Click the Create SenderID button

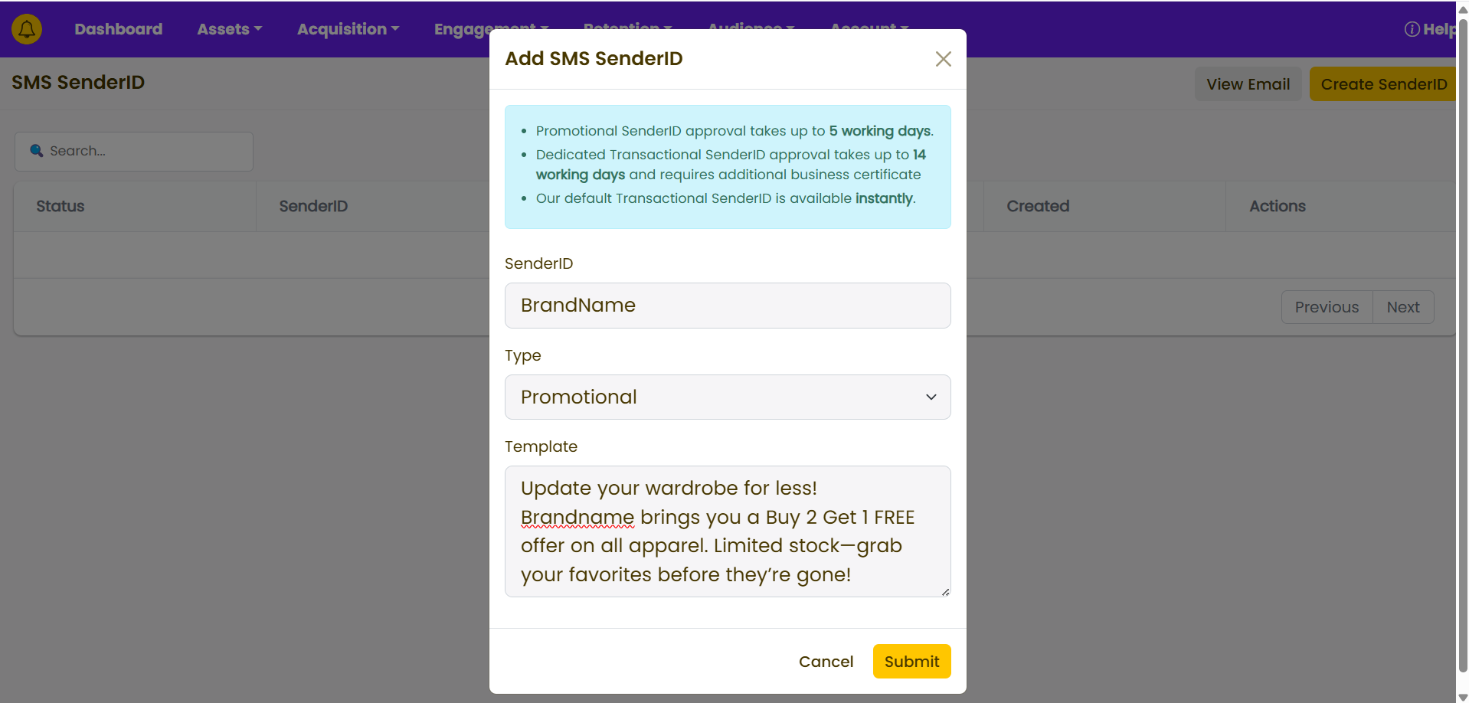[1383, 84]
